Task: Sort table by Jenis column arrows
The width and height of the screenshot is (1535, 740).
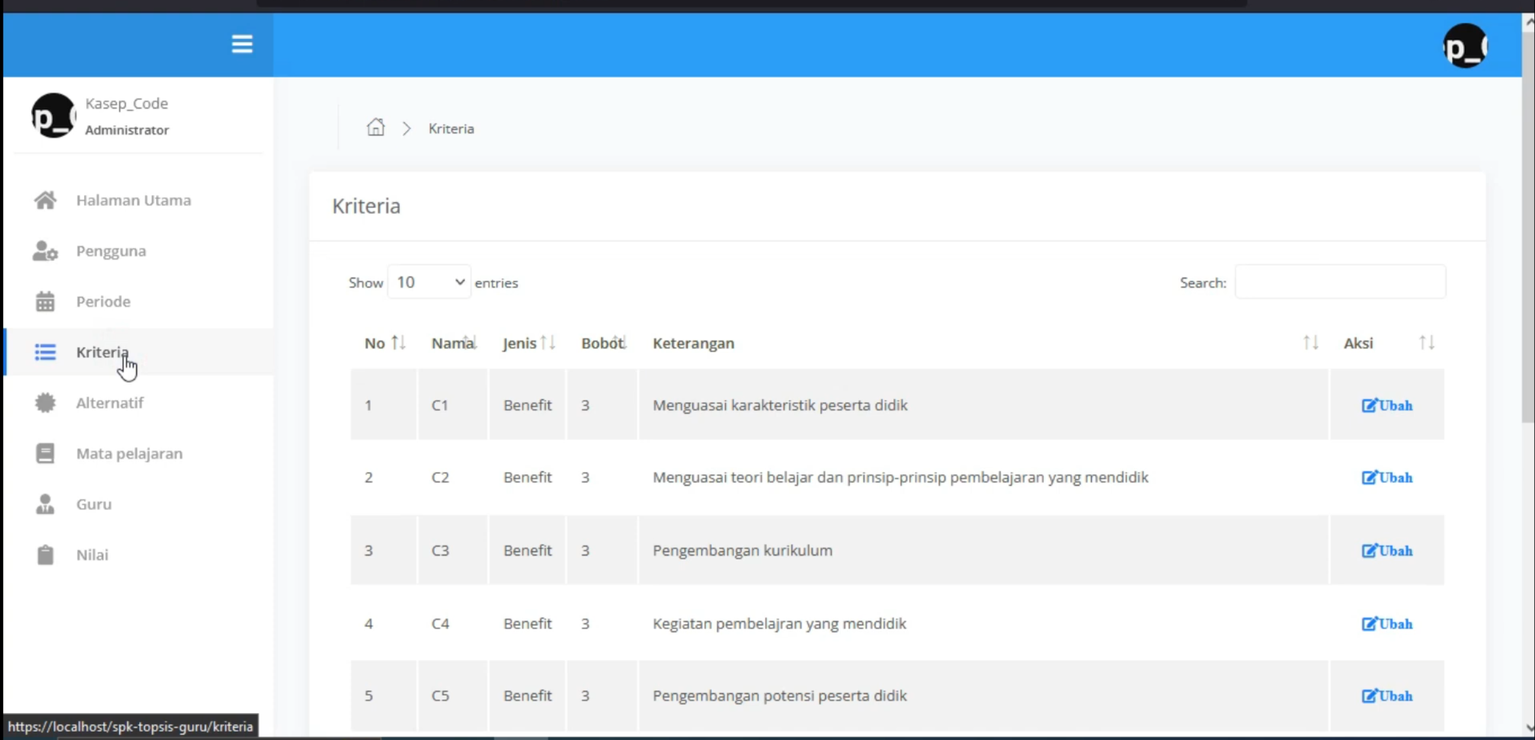Action: click(x=548, y=342)
